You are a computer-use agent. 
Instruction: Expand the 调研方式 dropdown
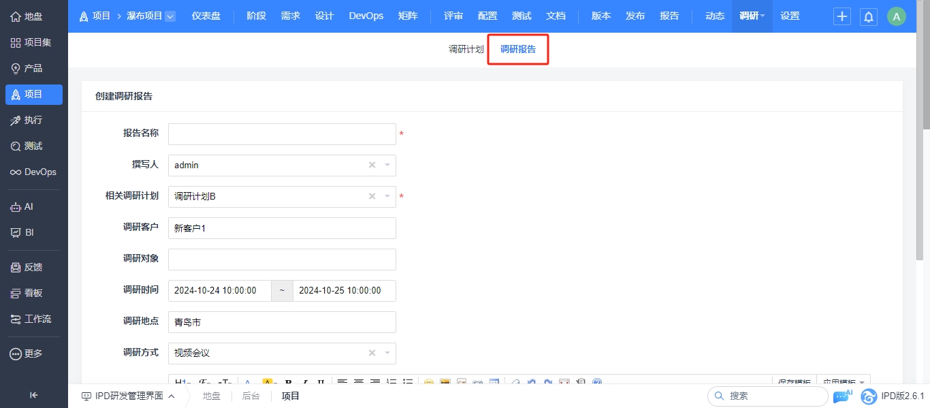point(387,353)
